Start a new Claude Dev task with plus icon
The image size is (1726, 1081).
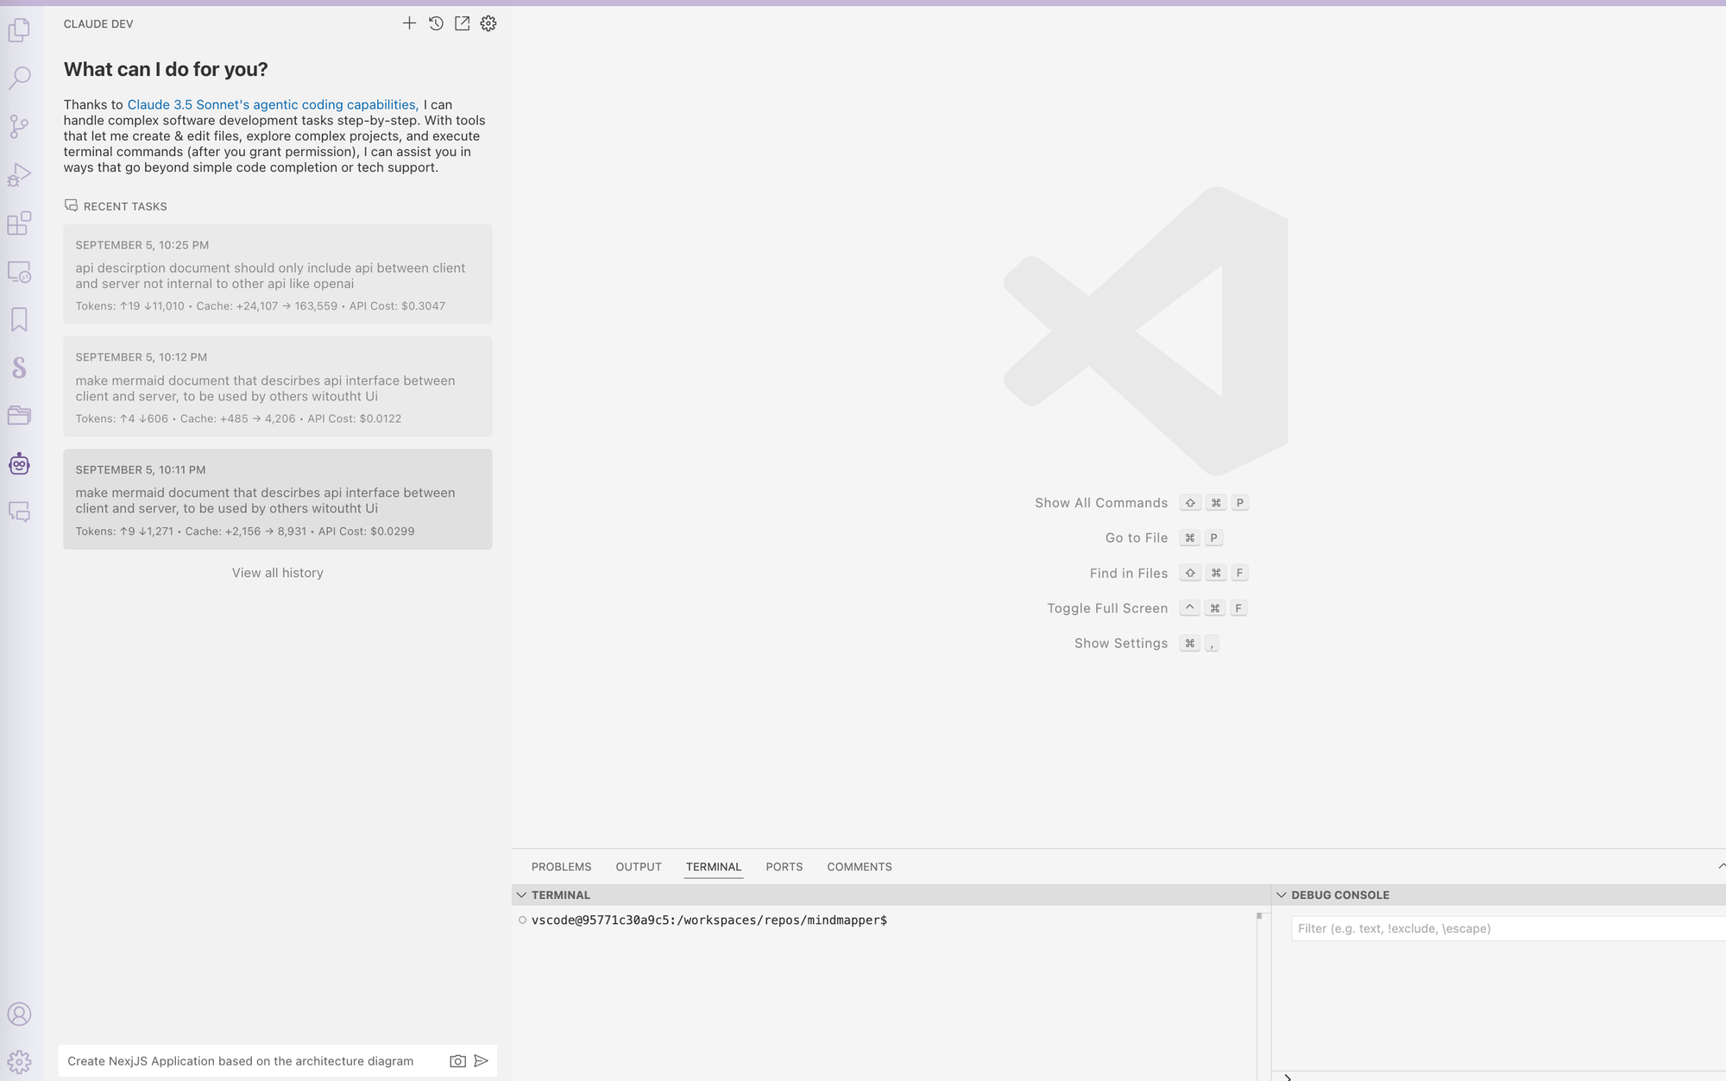click(409, 23)
